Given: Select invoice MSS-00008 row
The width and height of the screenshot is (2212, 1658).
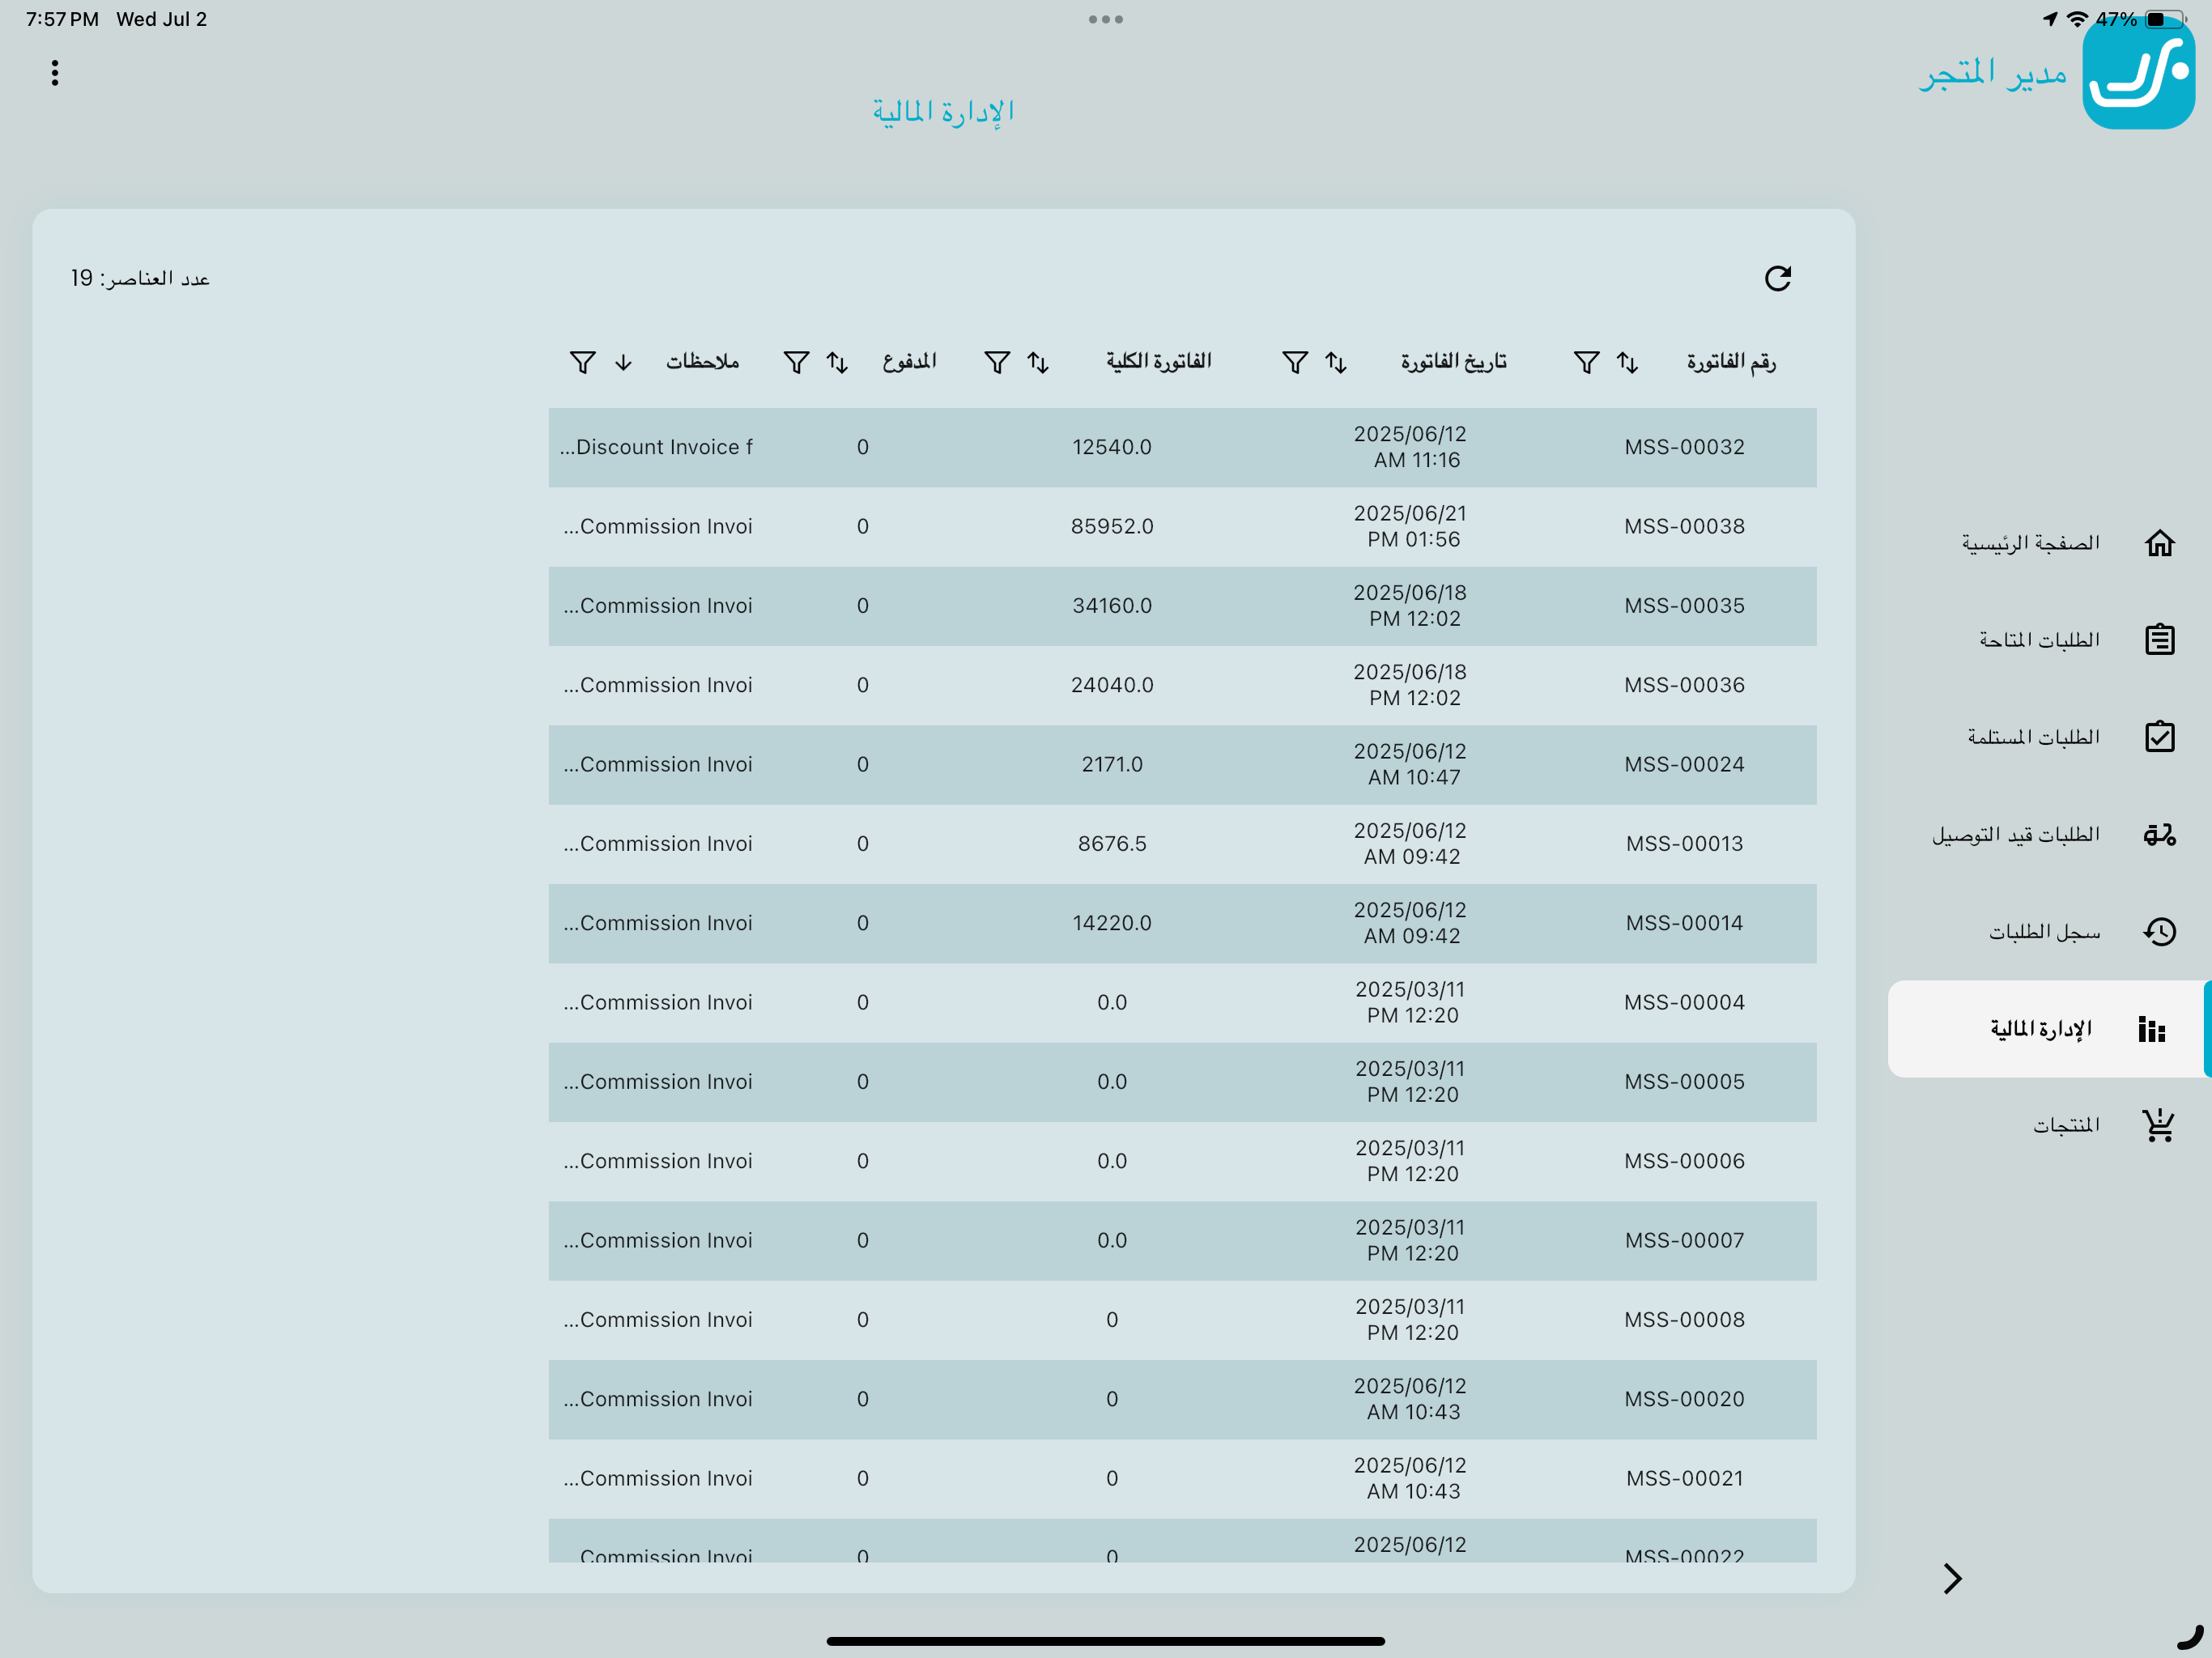Looking at the screenshot, I should pos(1182,1320).
